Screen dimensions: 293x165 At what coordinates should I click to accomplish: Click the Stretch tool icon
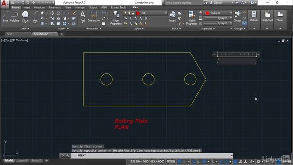pos(52,23)
